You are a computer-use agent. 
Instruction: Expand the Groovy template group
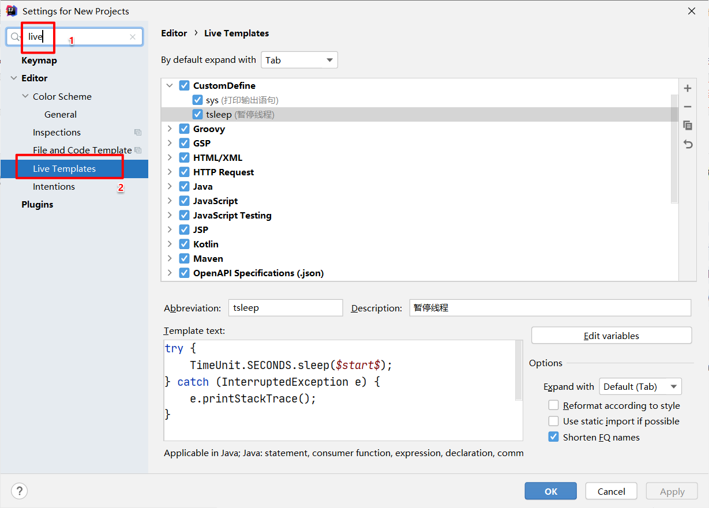[170, 129]
